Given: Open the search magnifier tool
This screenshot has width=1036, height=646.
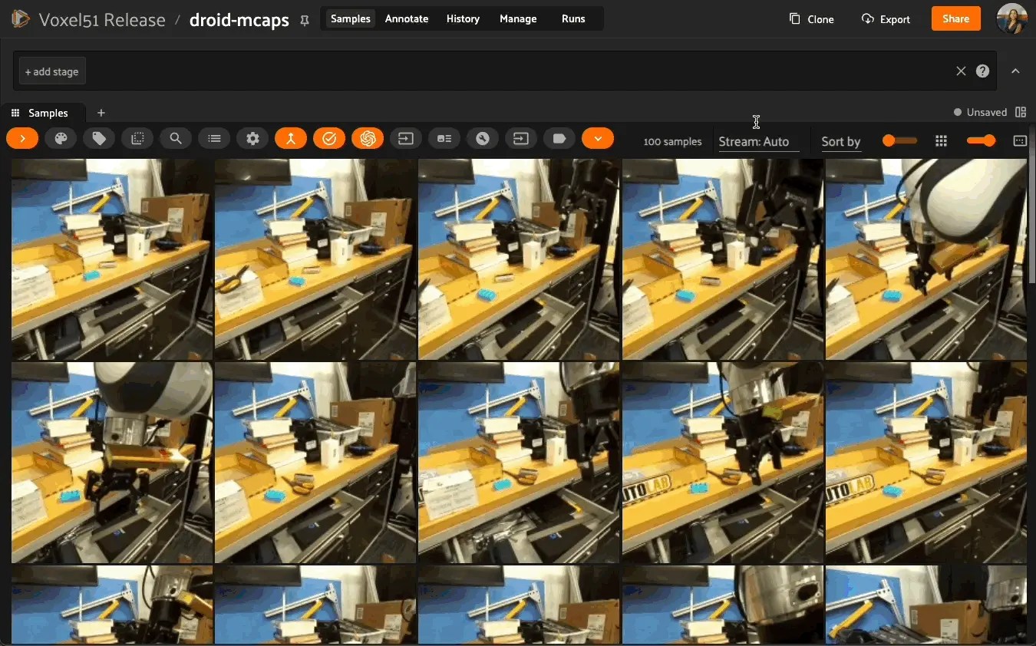Looking at the screenshot, I should coord(176,139).
